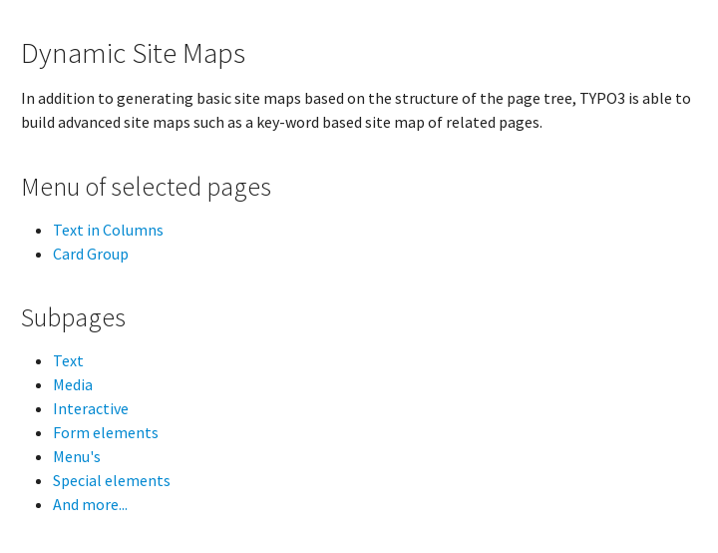Click the bullet before Form elements
This screenshot has width=718, height=553.
(x=38, y=434)
